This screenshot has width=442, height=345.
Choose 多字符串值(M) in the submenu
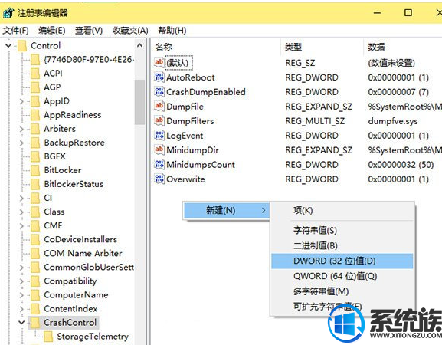point(342,291)
